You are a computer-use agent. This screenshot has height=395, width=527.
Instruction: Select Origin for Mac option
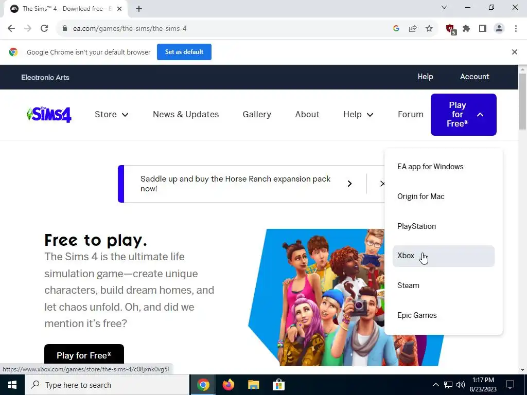point(444,196)
